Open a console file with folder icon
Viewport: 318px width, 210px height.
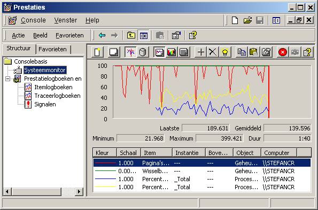tap(247, 20)
